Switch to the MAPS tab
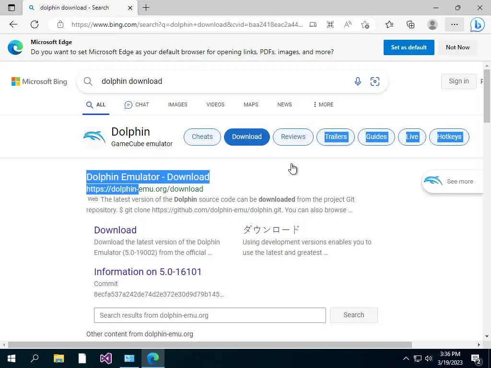 coord(251,104)
